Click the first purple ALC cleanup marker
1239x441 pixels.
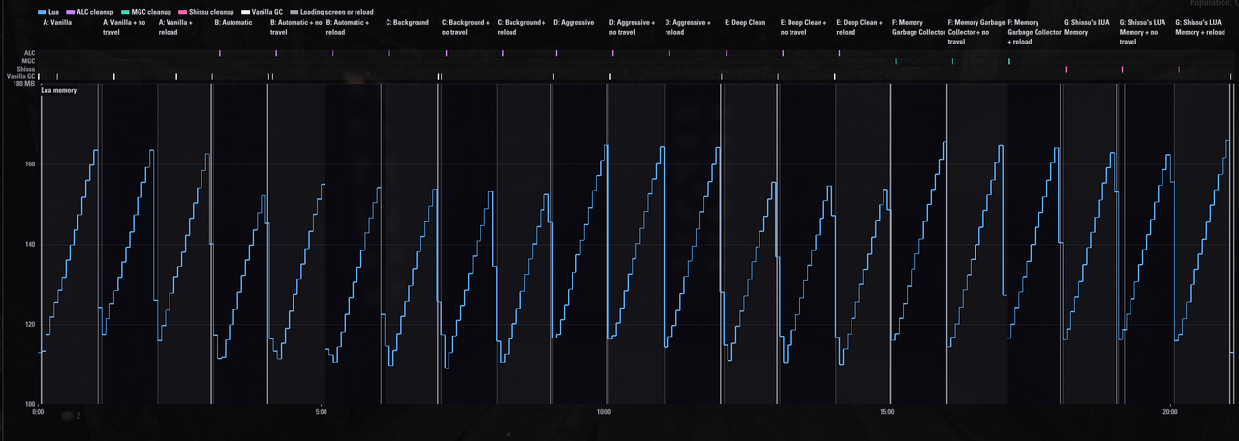pyautogui.click(x=220, y=53)
